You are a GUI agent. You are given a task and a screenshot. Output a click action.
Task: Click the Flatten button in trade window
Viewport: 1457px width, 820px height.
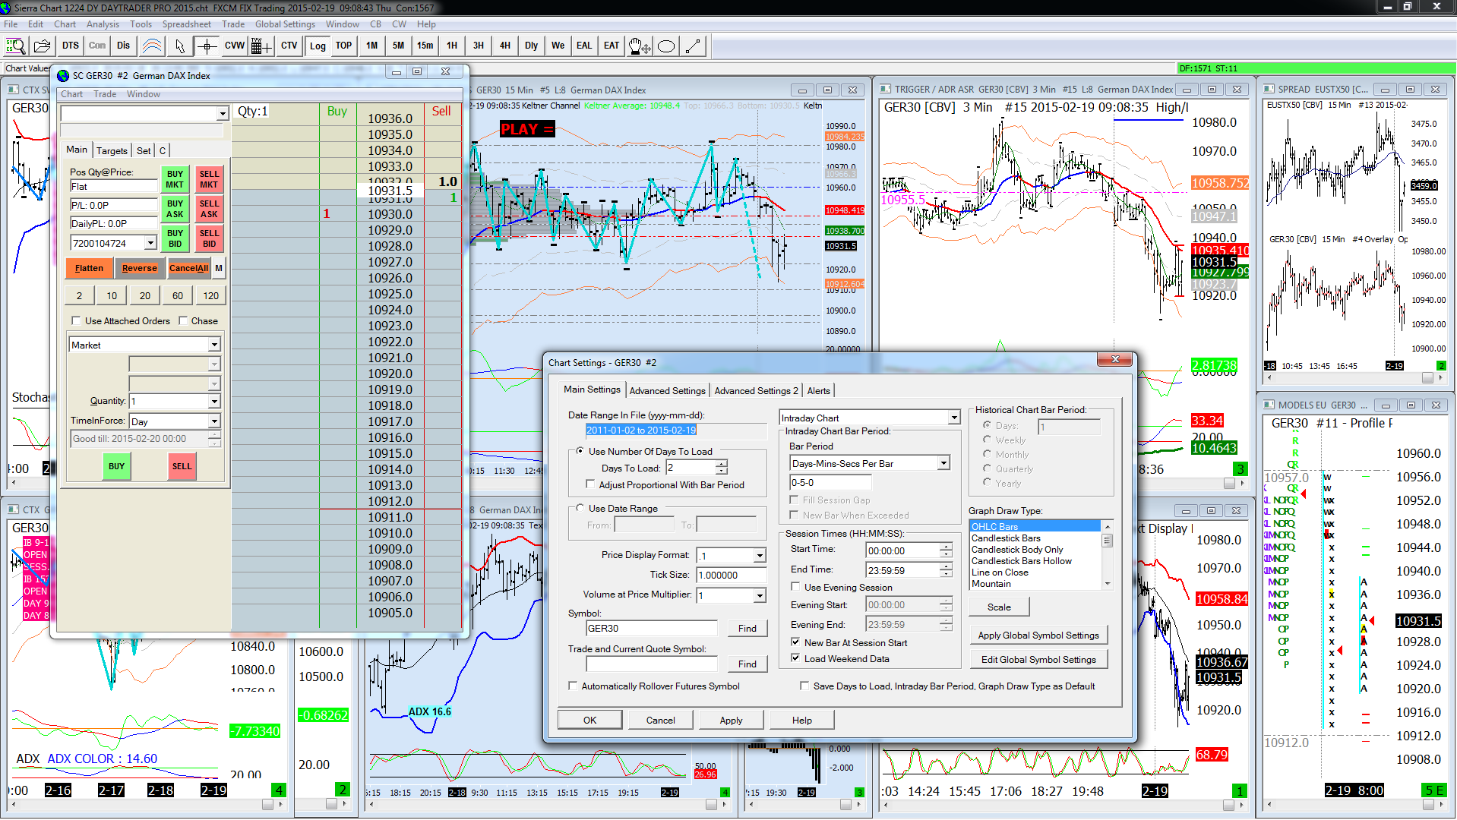pos(89,268)
